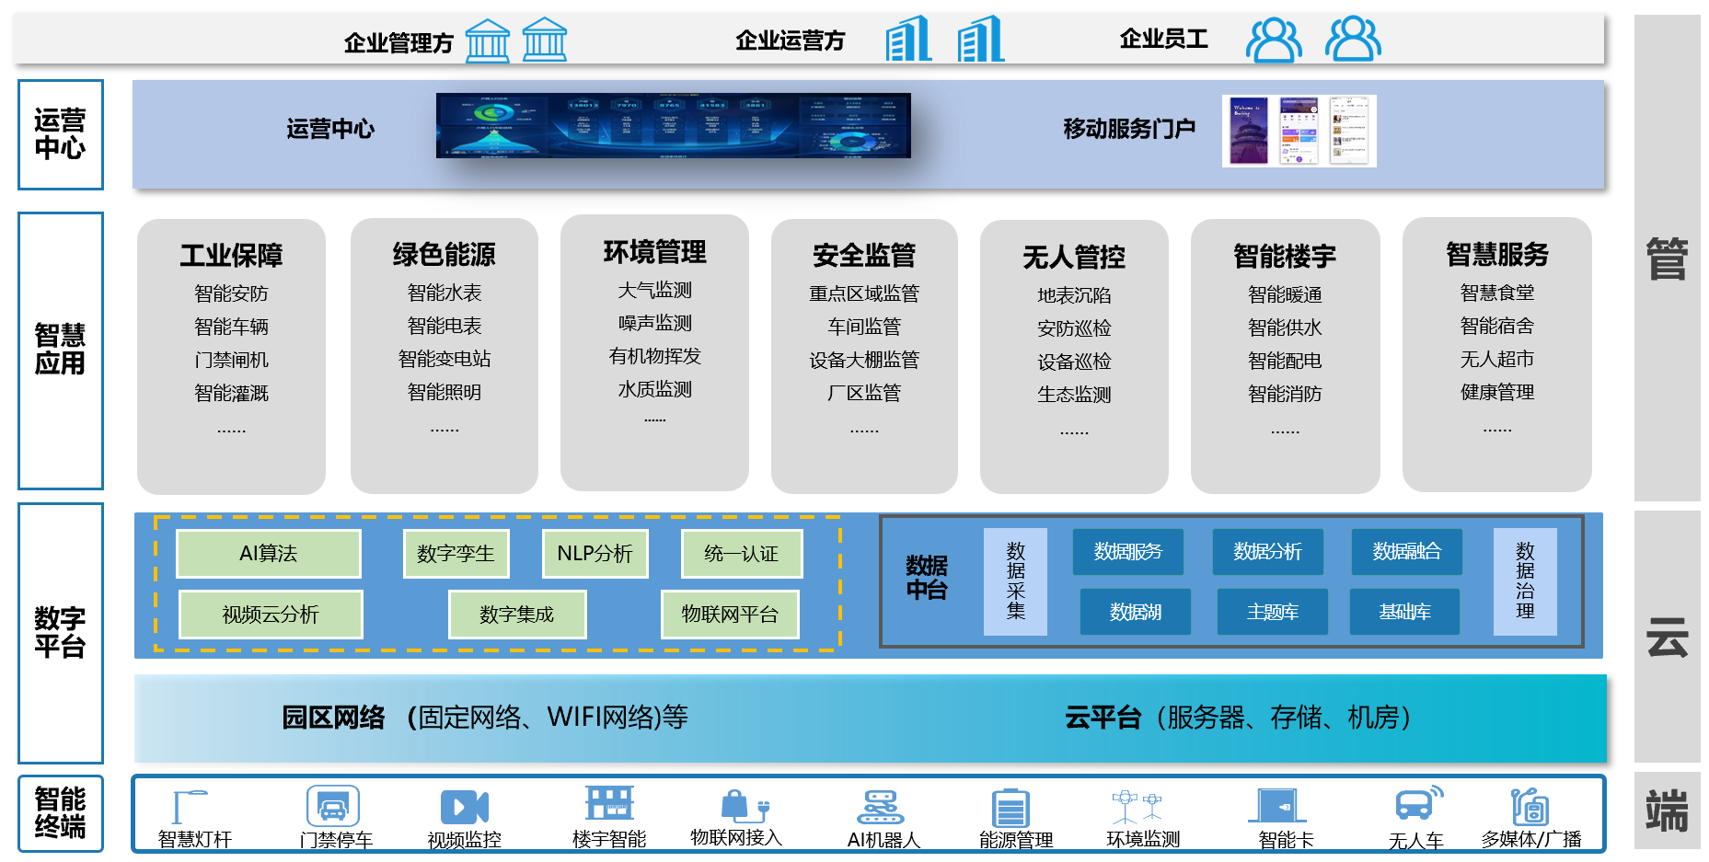1709x862 pixels.
Task: Select the vertical 数据采集 box
Action: 1016,581
